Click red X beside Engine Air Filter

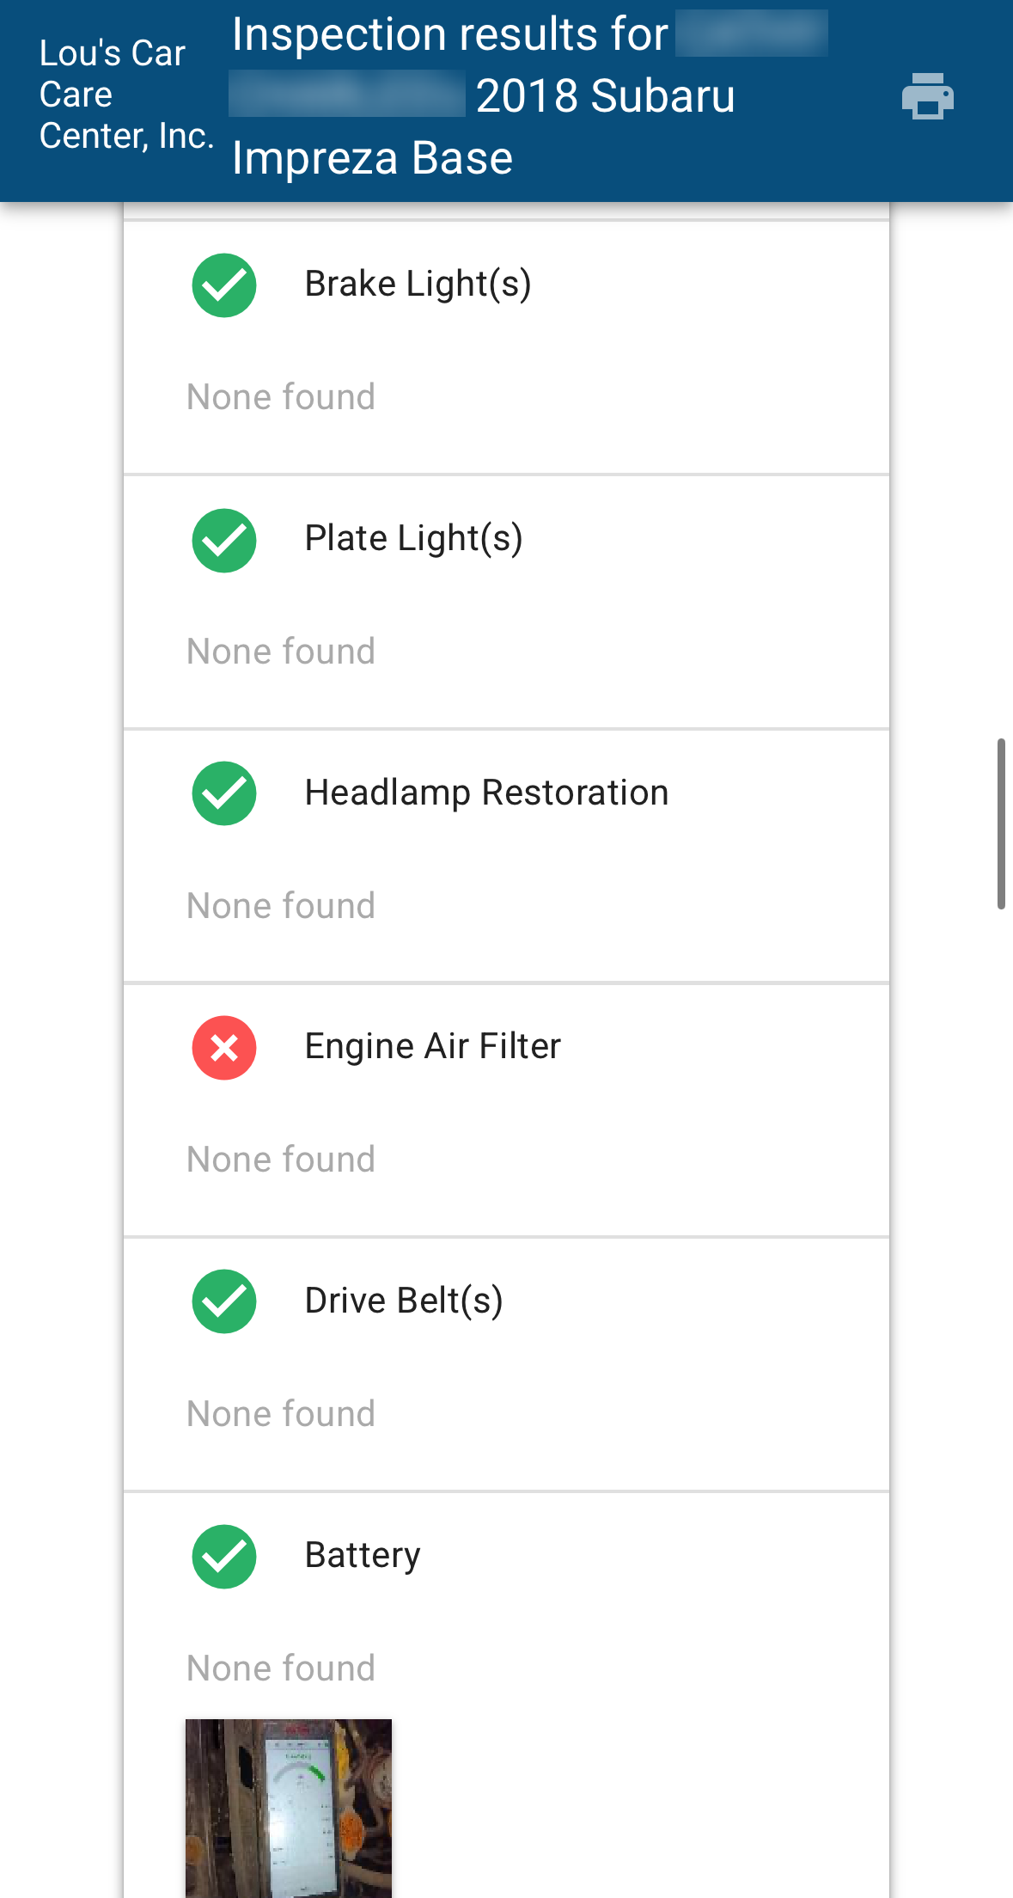224,1048
